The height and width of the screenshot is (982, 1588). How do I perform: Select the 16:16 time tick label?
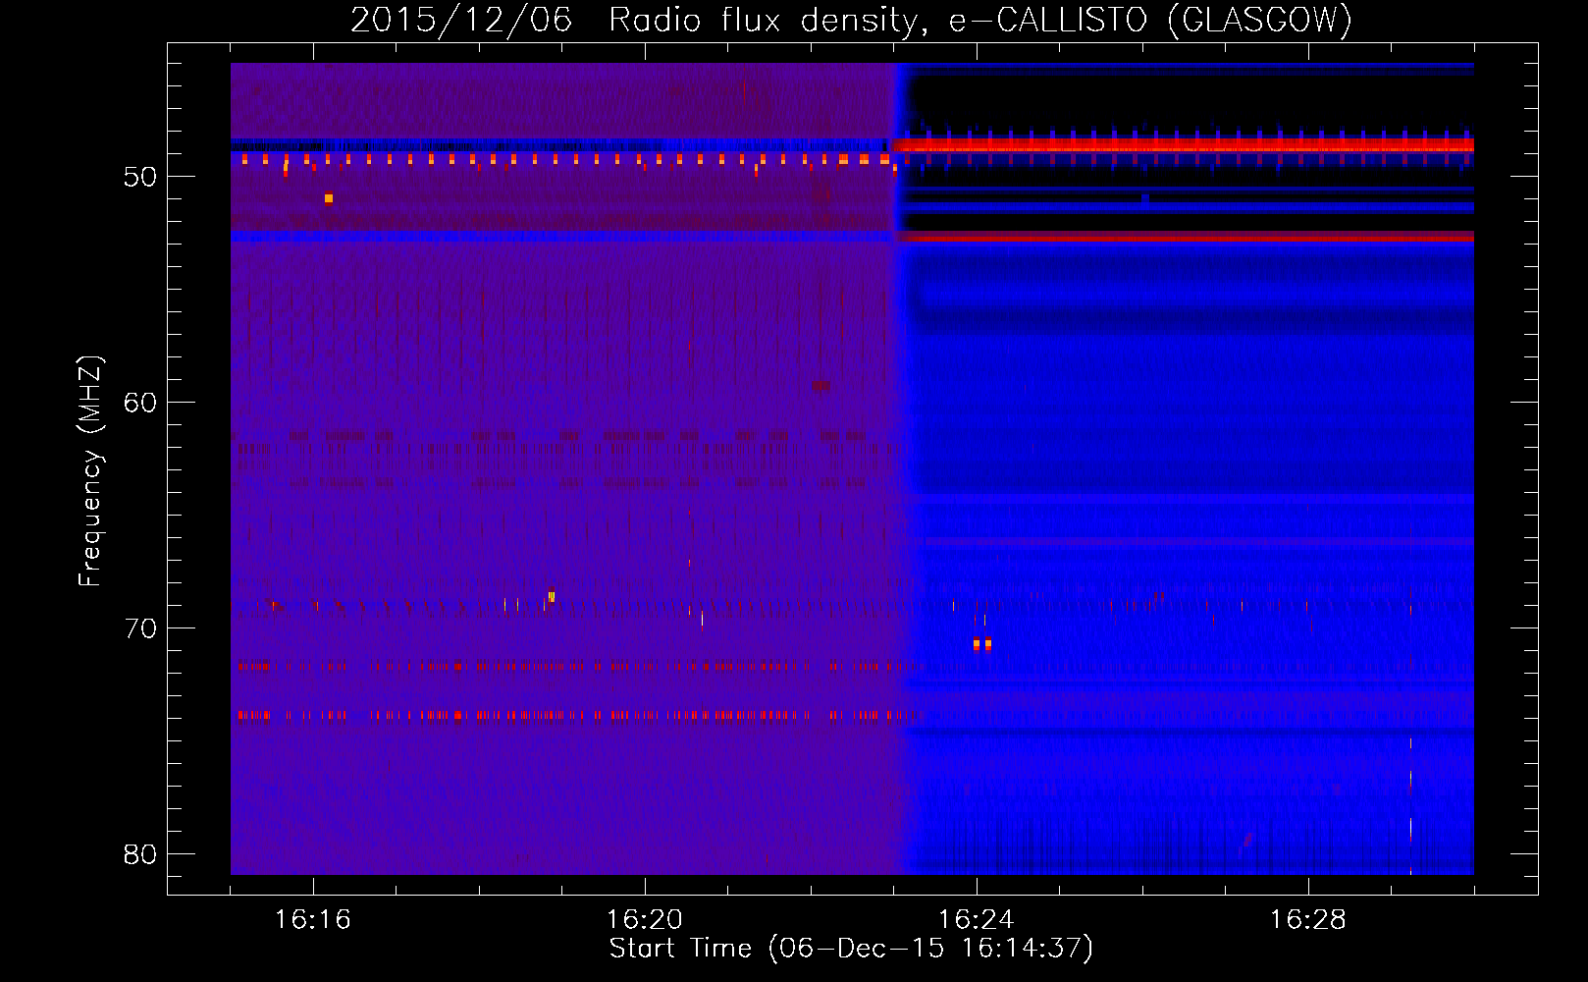313,920
